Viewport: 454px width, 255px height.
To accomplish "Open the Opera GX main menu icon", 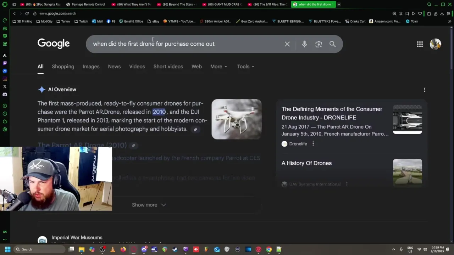I will [x=5, y=4].
